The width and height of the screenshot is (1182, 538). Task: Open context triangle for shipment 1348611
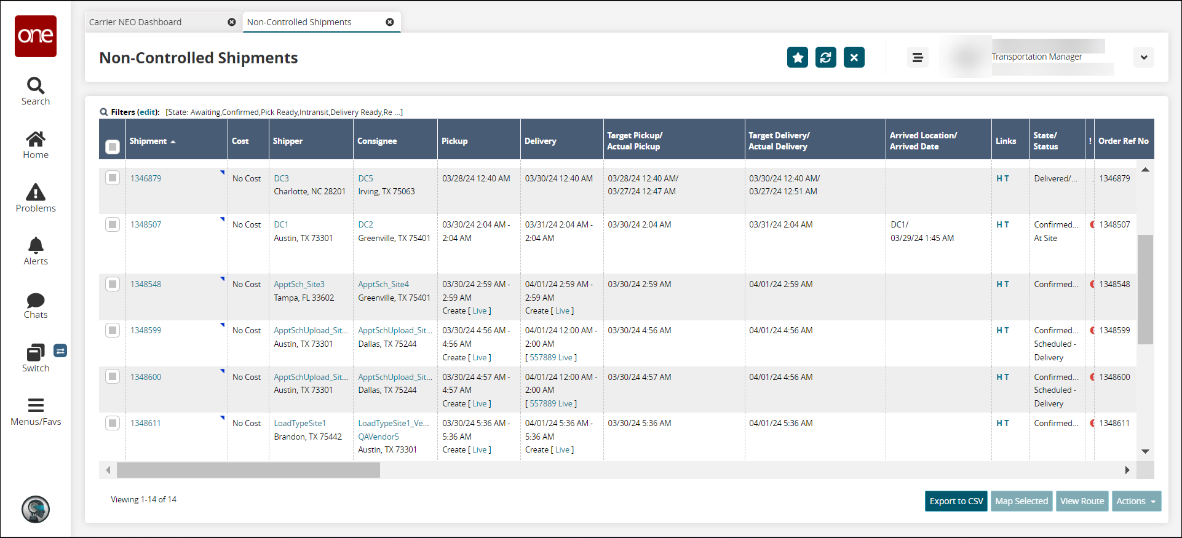[223, 417]
